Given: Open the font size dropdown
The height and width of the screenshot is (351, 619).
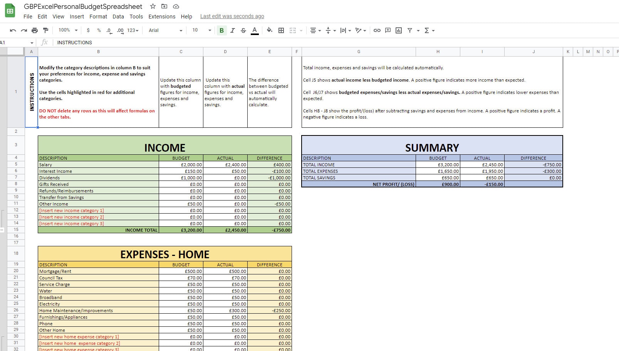Looking at the screenshot, I should pyautogui.click(x=208, y=30).
